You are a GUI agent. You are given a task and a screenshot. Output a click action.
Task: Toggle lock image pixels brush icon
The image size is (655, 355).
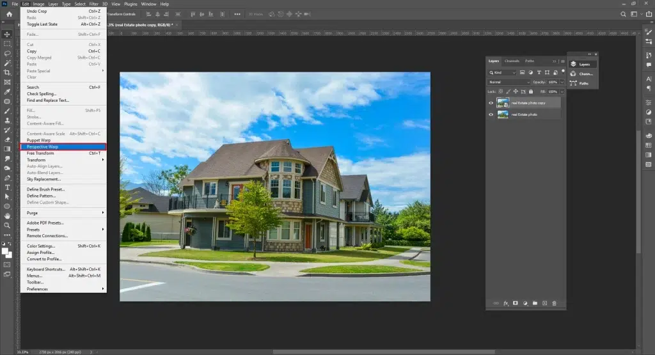(x=508, y=91)
